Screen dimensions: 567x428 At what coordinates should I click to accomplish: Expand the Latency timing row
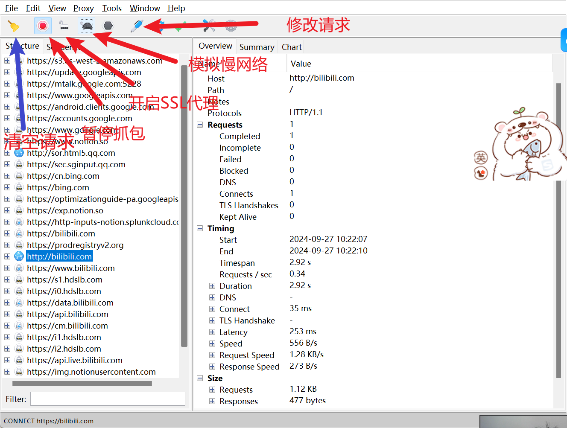point(212,332)
